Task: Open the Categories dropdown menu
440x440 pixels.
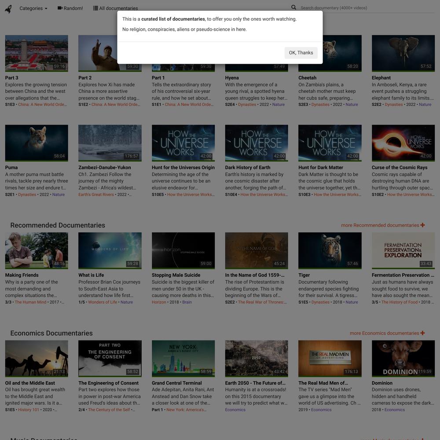Action: pos(33,8)
